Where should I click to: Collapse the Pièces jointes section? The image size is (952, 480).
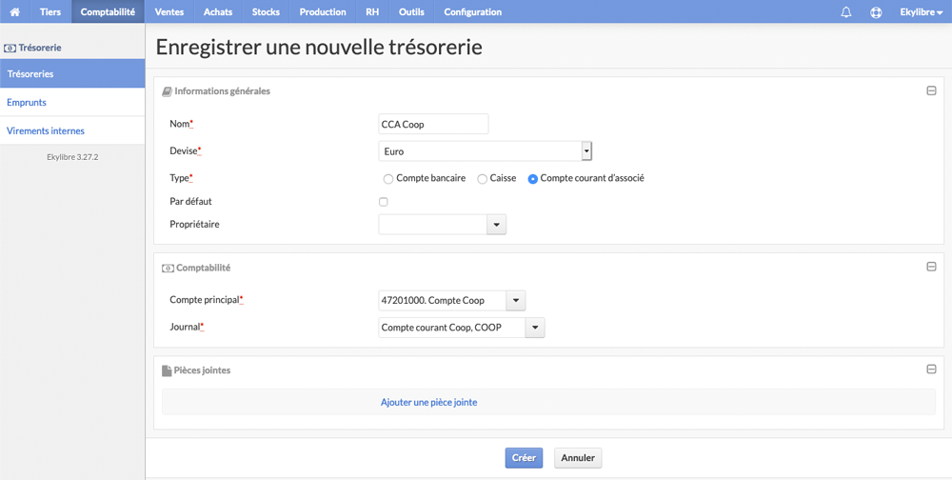click(x=931, y=369)
